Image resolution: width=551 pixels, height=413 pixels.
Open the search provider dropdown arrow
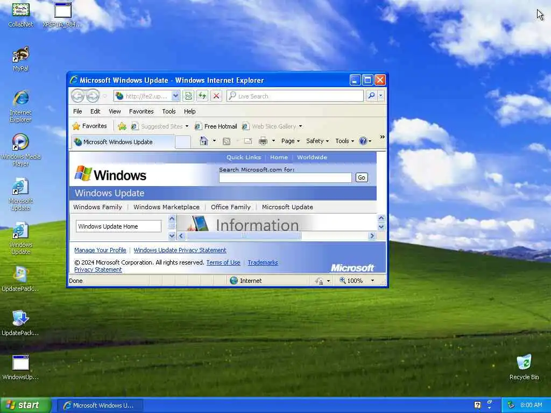click(x=380, y=96)
